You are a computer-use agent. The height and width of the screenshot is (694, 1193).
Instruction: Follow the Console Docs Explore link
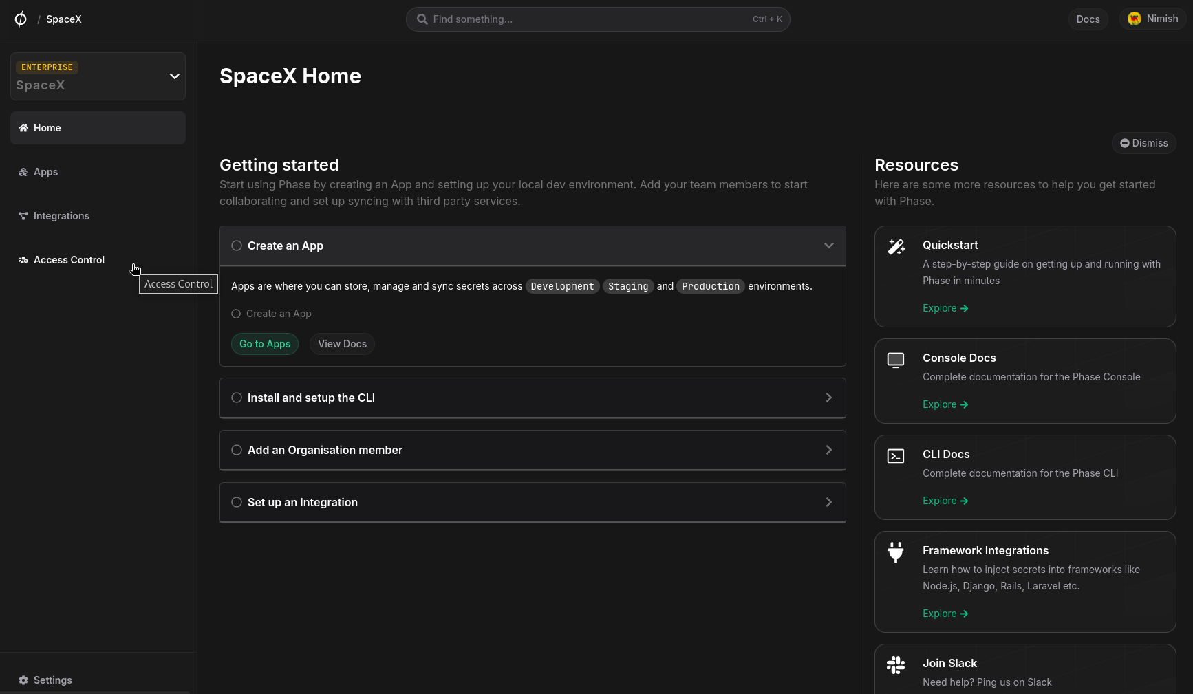click(945, 404)
